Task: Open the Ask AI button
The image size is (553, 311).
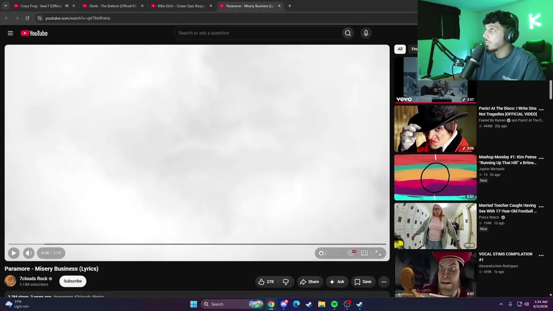Action: 337,282
